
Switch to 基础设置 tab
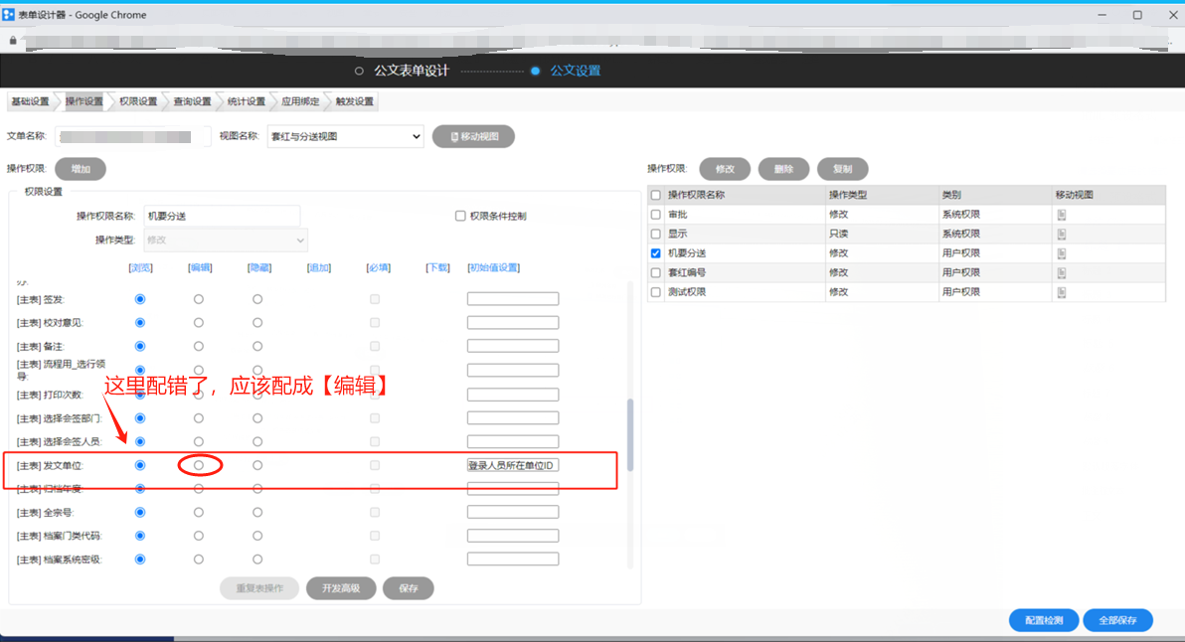(30, 101)
